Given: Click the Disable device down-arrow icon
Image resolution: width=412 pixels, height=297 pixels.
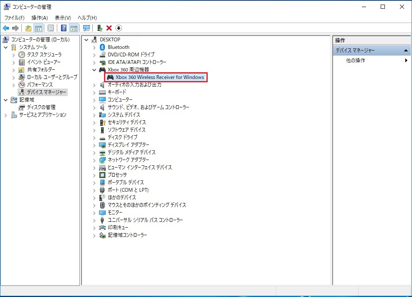Looking at the screenshot, I should (119, 28).
